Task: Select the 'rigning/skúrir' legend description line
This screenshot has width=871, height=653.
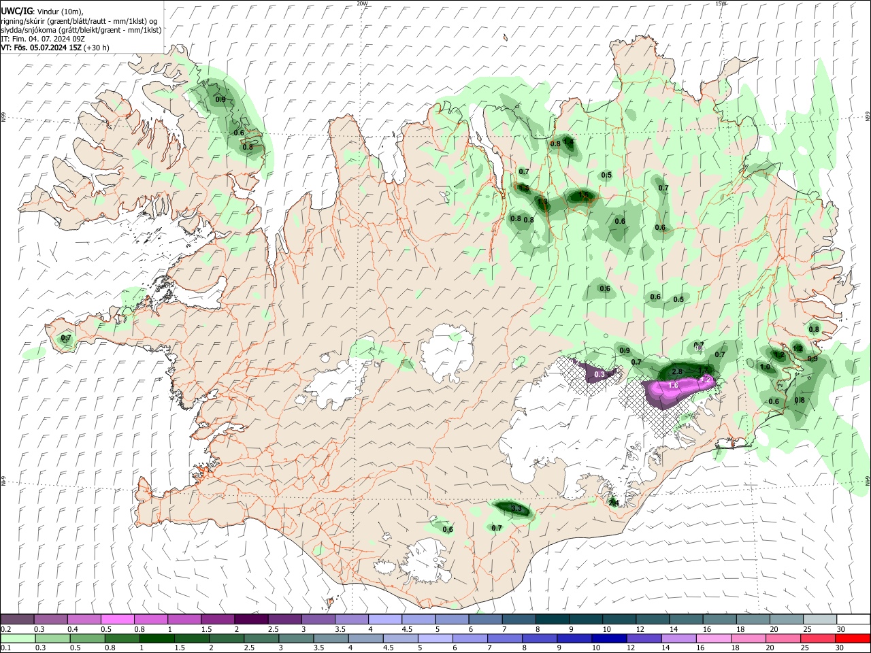Action: coord(80,20)
